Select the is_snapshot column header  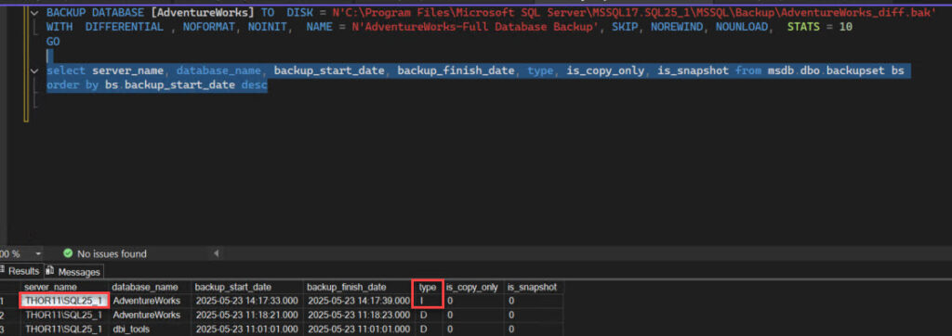tap(533, 287)
